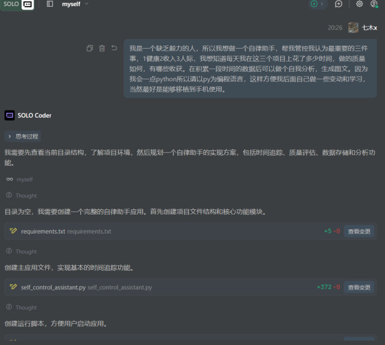Revert to this message with undo icon
The width and height of the screenshot is (385, 345).
[114, 48]
